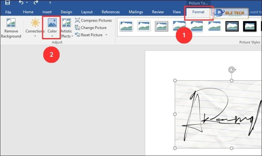Click Compress Pictures in the Adjust group
This screenshot has height=156, width=262.
coord(93,21)
